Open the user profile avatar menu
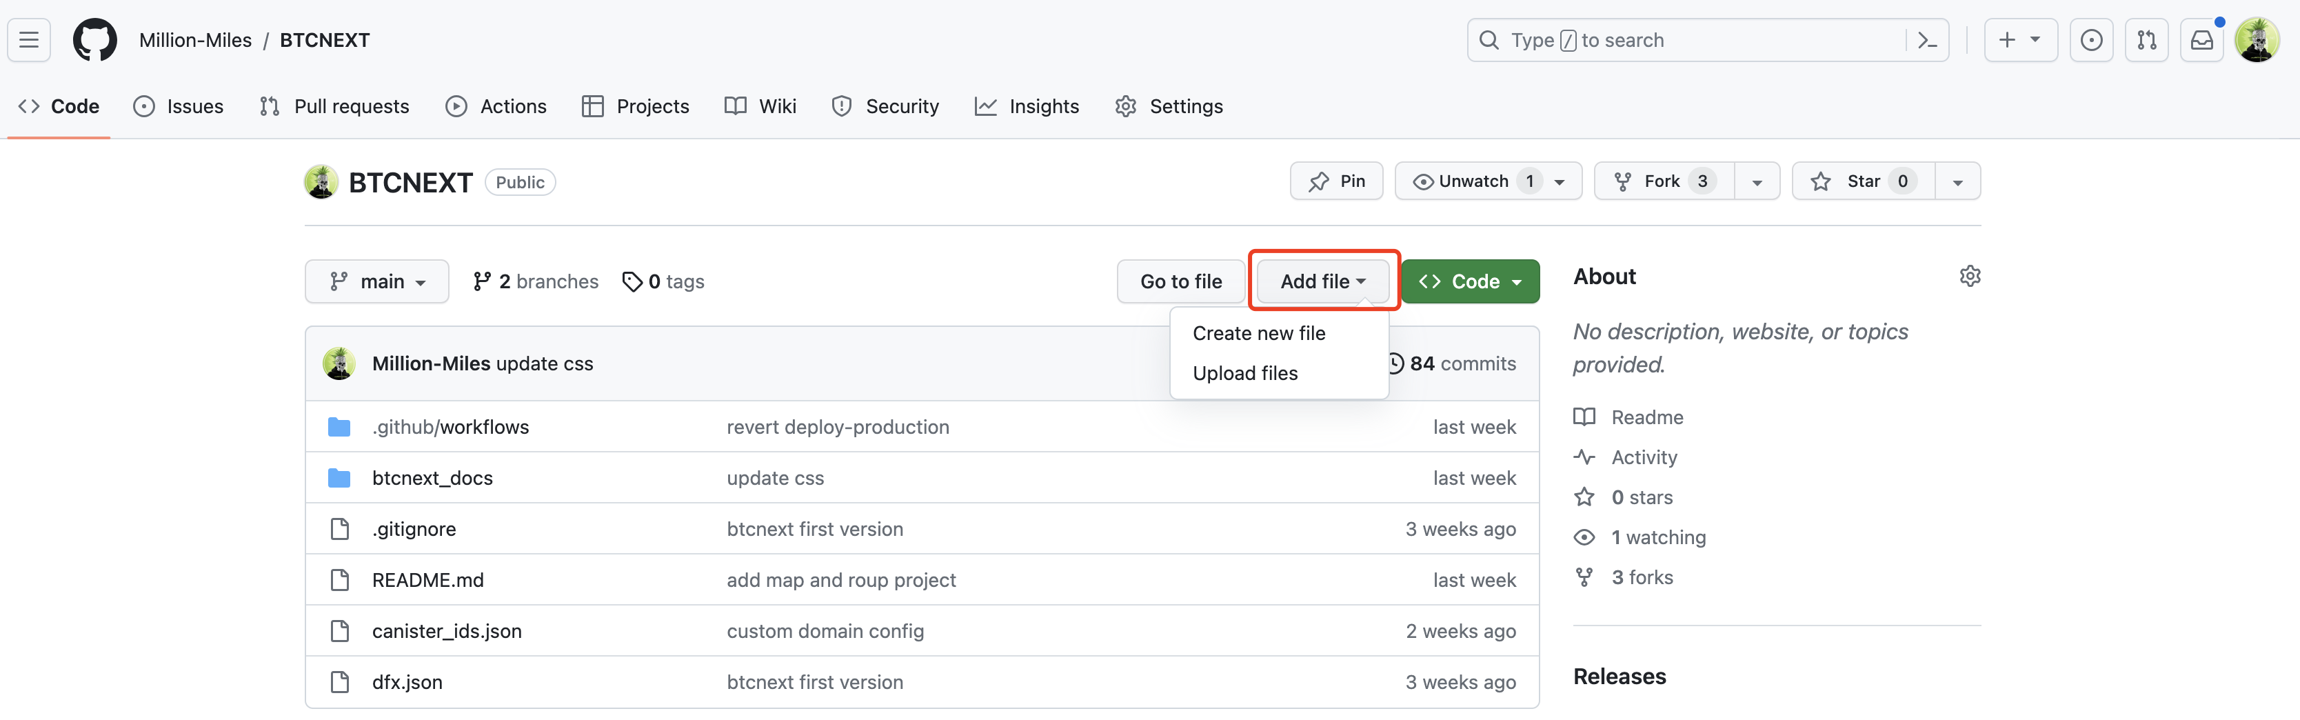 click(2257, 40)
